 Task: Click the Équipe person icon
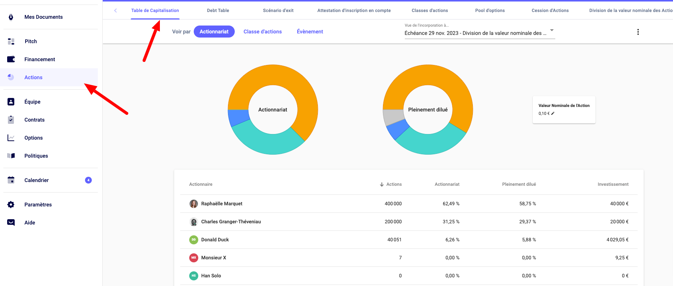point(11,102)
